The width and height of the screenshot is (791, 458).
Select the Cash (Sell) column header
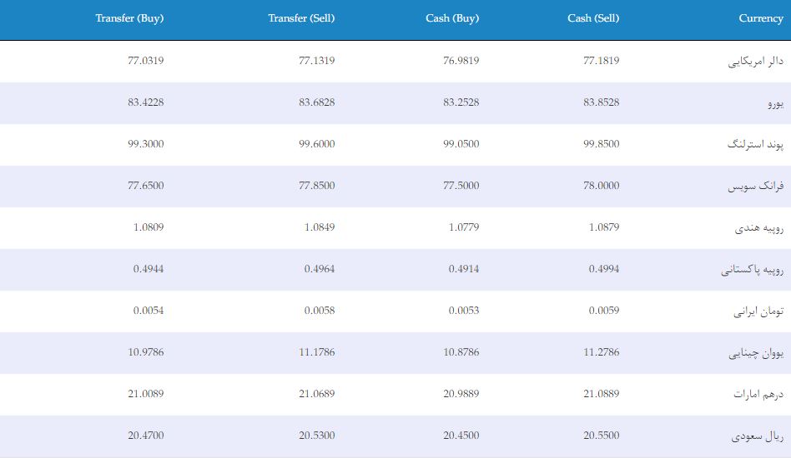pyautogui.click(x=593, y=18)
